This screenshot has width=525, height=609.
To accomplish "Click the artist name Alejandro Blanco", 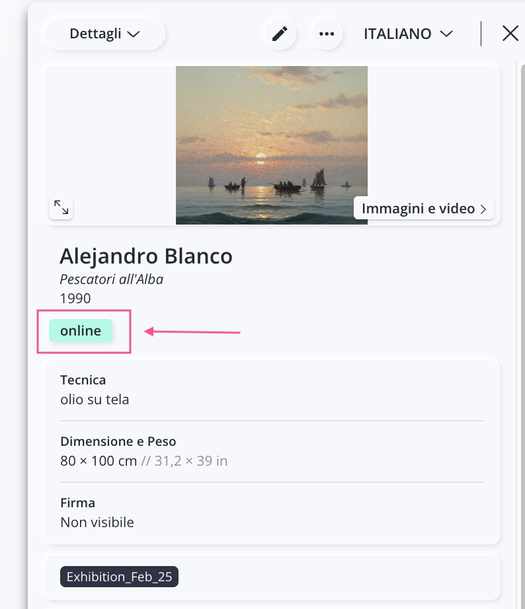I will tap(146, 256).
